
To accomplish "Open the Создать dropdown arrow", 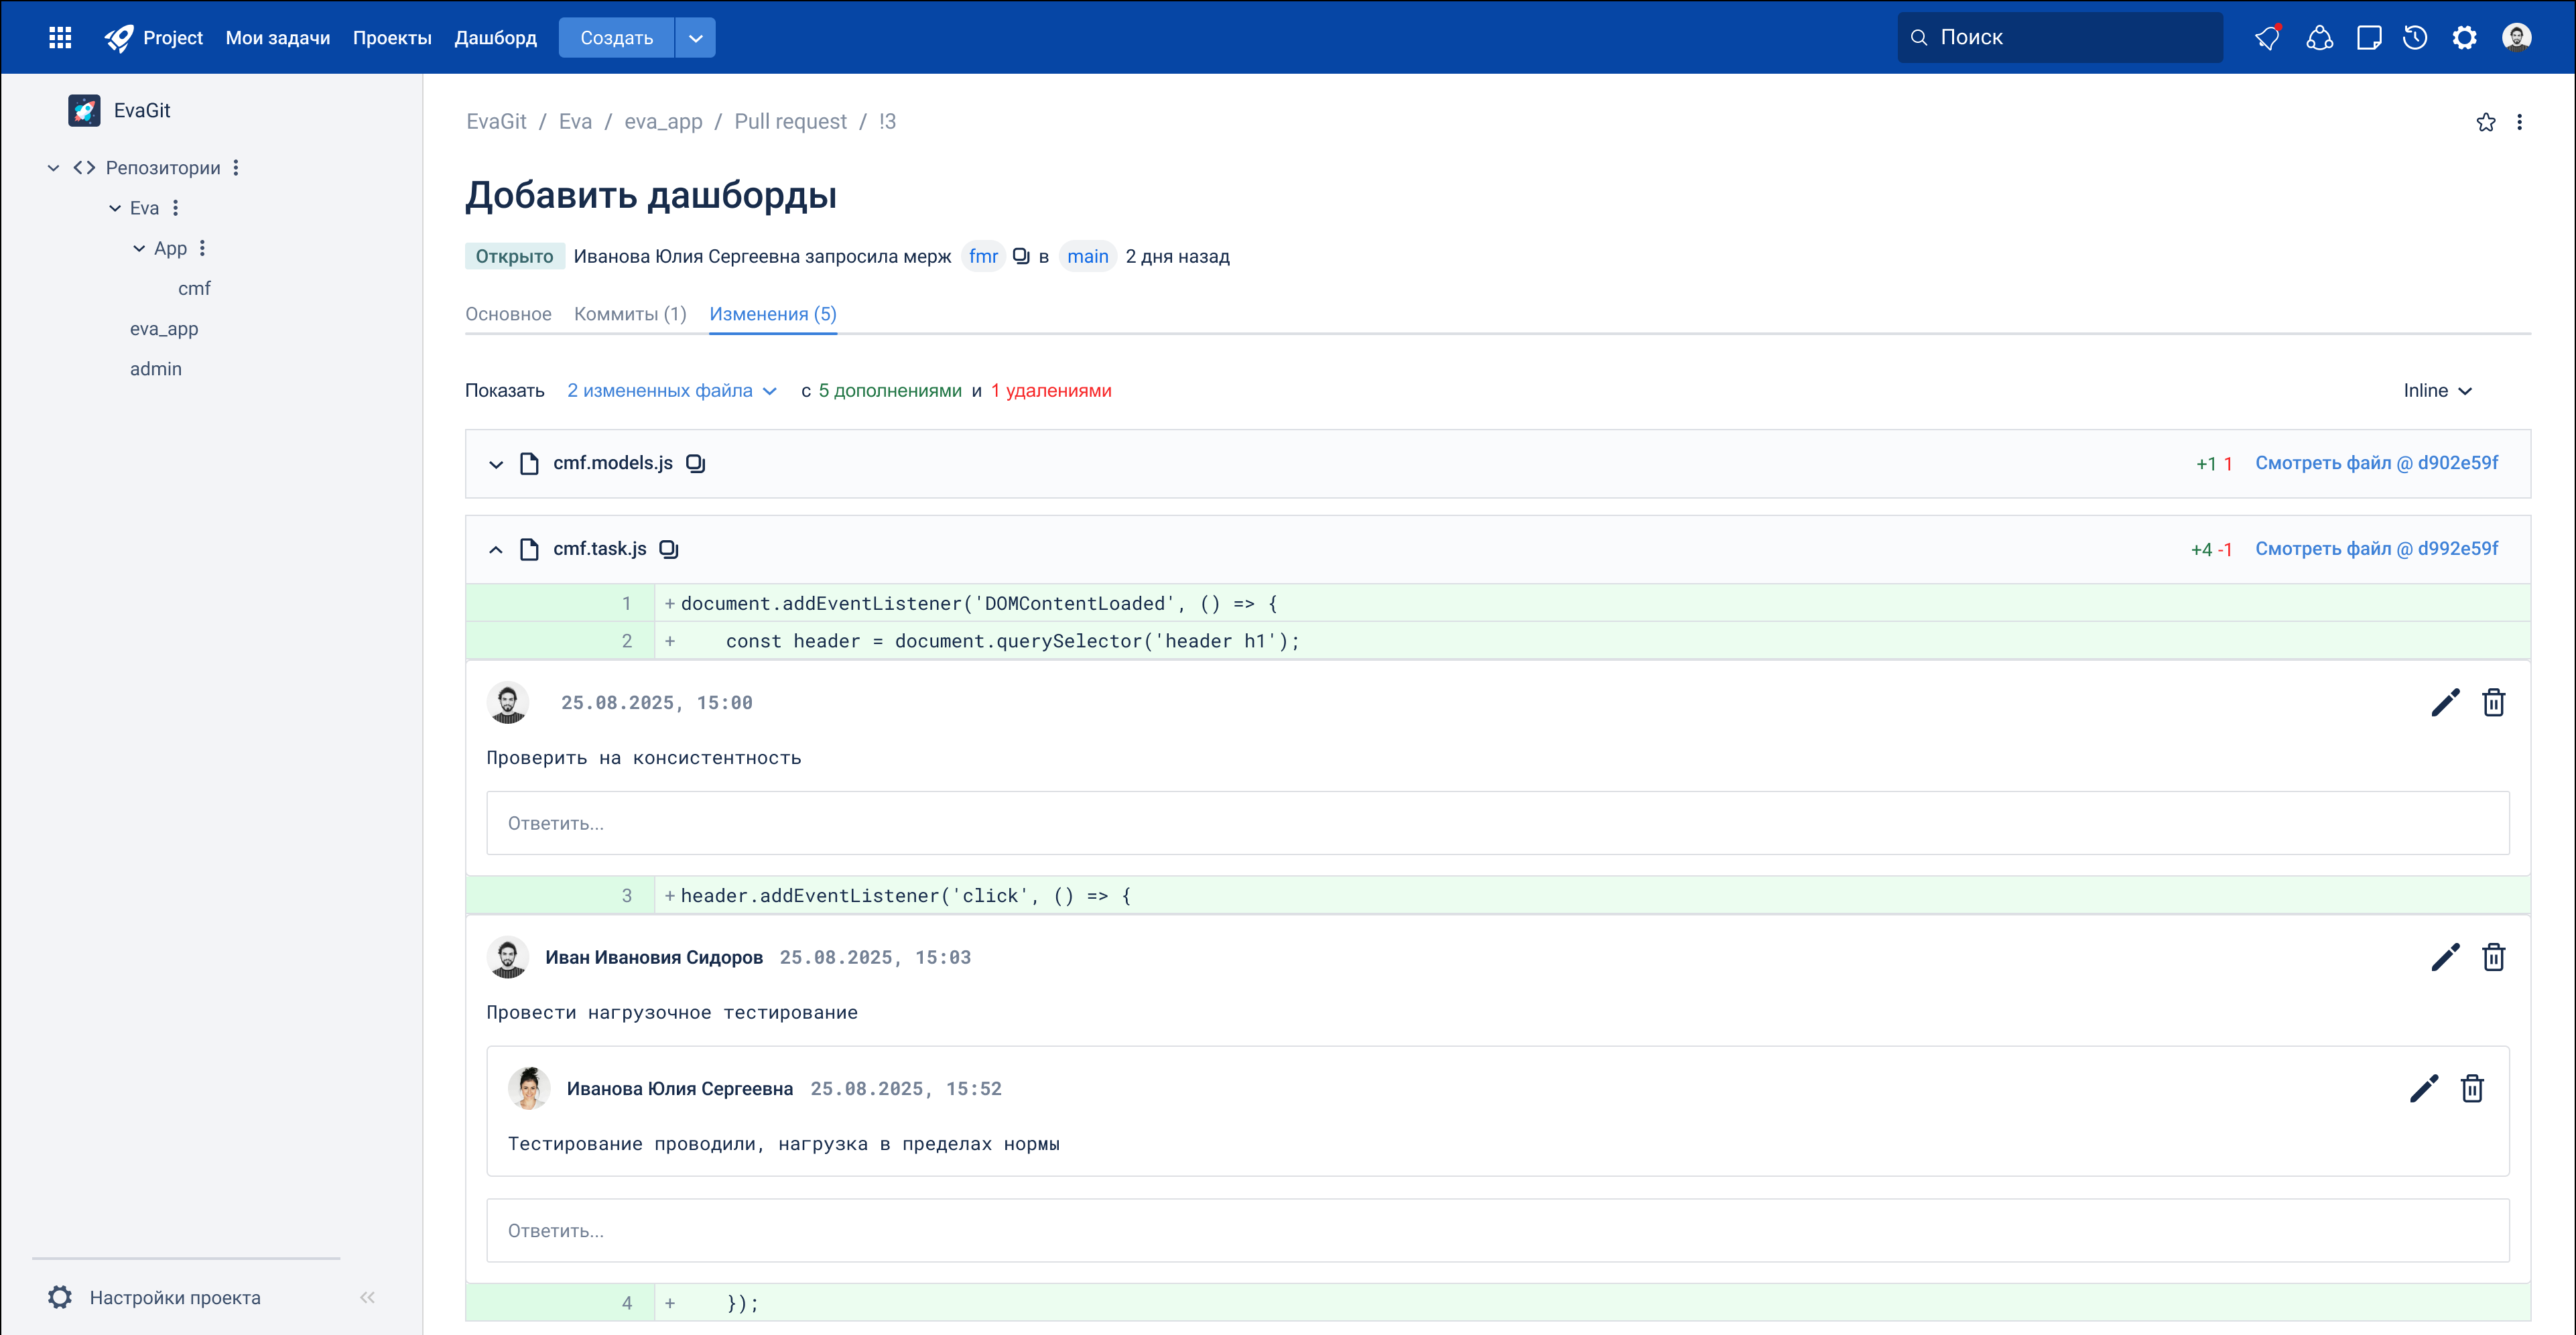I will tap(696, 38).
